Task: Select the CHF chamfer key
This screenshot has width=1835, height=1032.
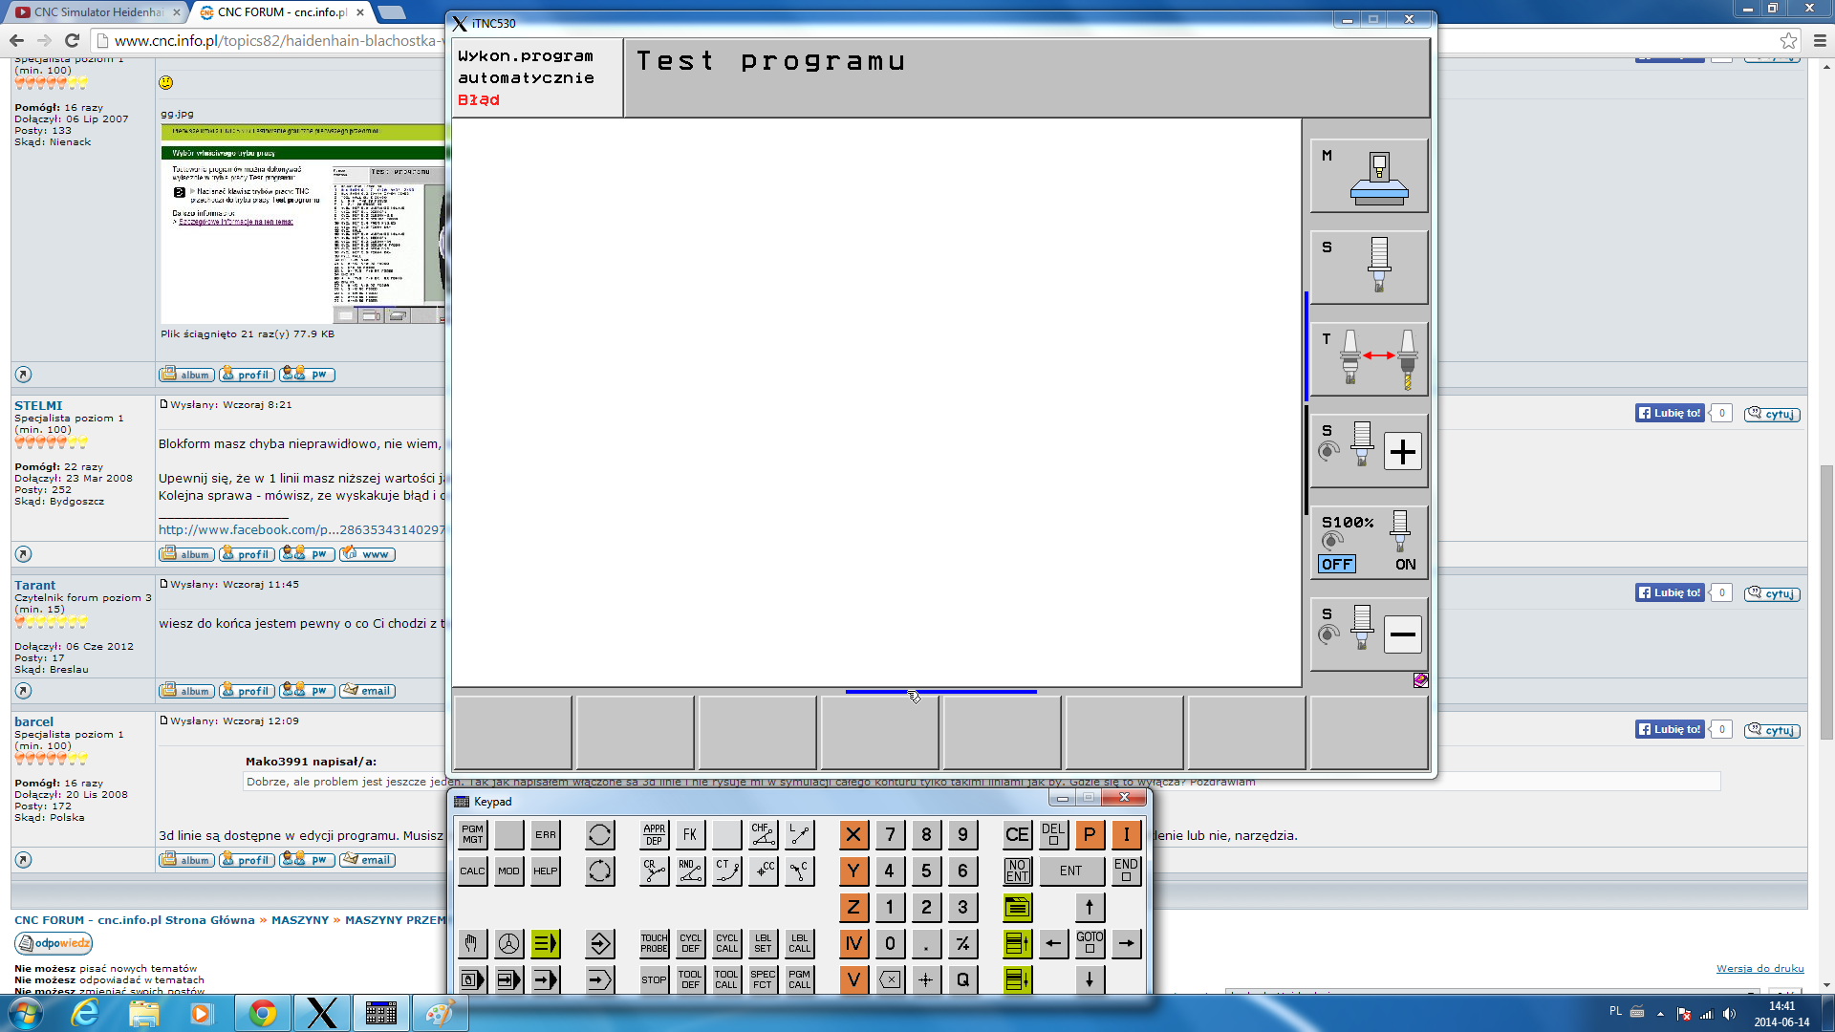Action: pos(763,834)
